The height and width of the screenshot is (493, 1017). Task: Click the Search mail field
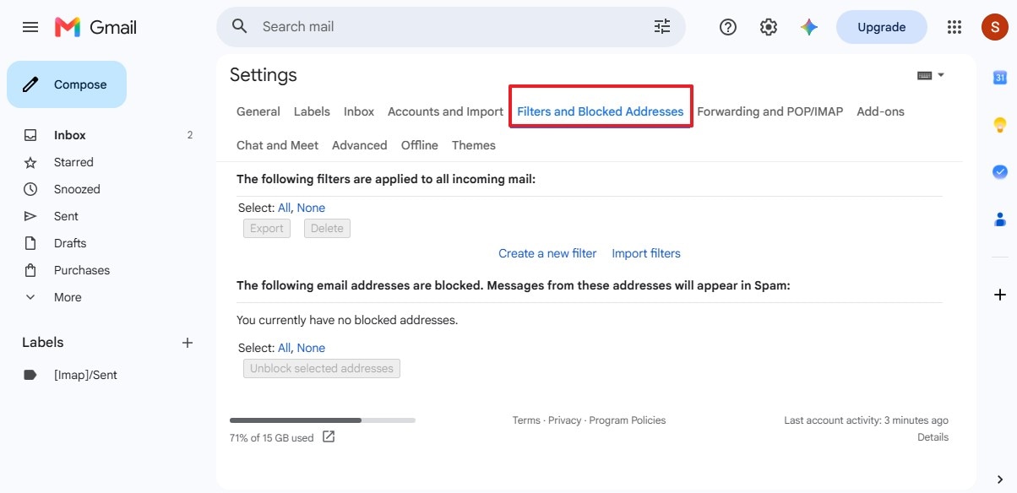pos(451,27)
